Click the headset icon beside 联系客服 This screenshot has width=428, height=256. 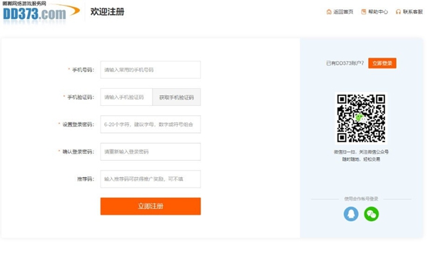398,11
